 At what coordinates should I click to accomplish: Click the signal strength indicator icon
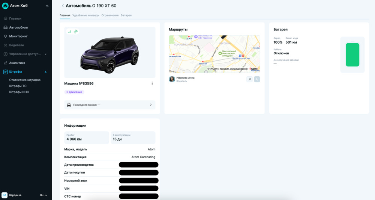click(70, 32)
